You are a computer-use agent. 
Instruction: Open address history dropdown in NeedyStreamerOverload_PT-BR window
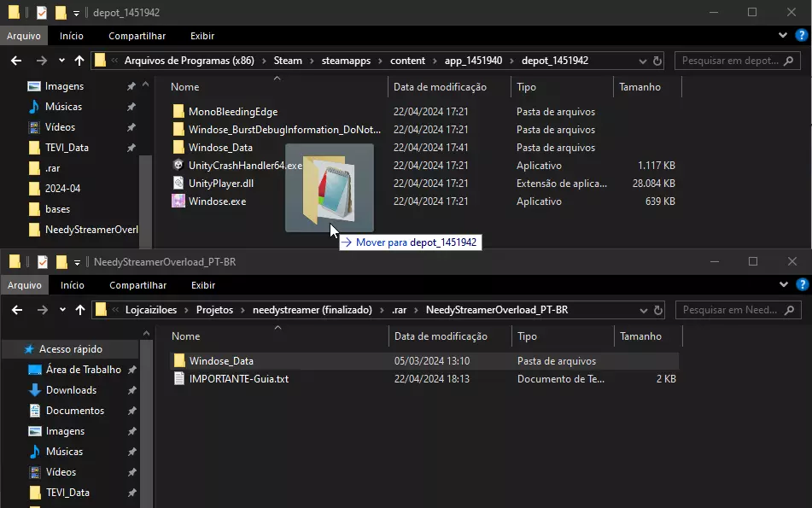(x=644, y=310)
